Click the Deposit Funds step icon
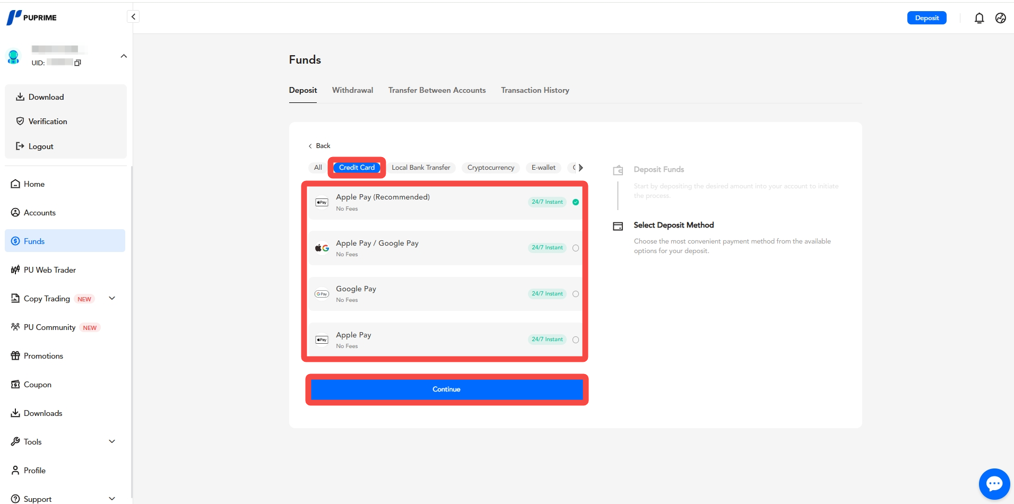This screenshot has width=1014, height=504. tap(618, 170)
